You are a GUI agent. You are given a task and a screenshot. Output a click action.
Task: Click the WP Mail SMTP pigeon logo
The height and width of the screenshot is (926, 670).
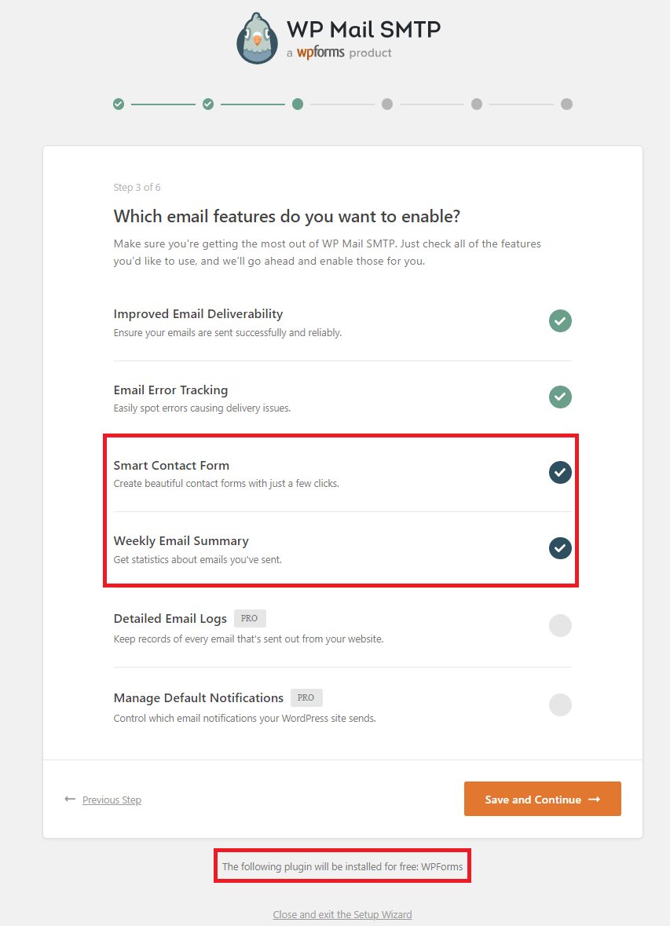coord(256,38)
